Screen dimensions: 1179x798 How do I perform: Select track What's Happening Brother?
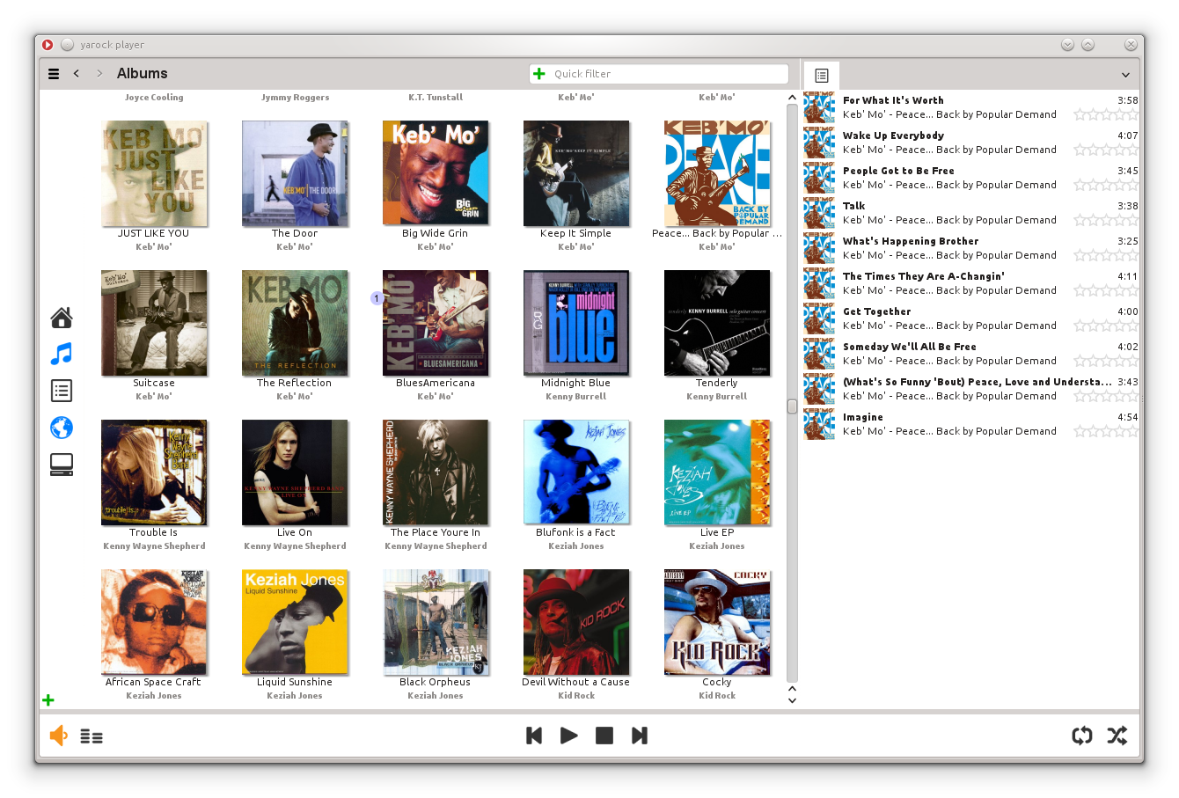[970, 248]
